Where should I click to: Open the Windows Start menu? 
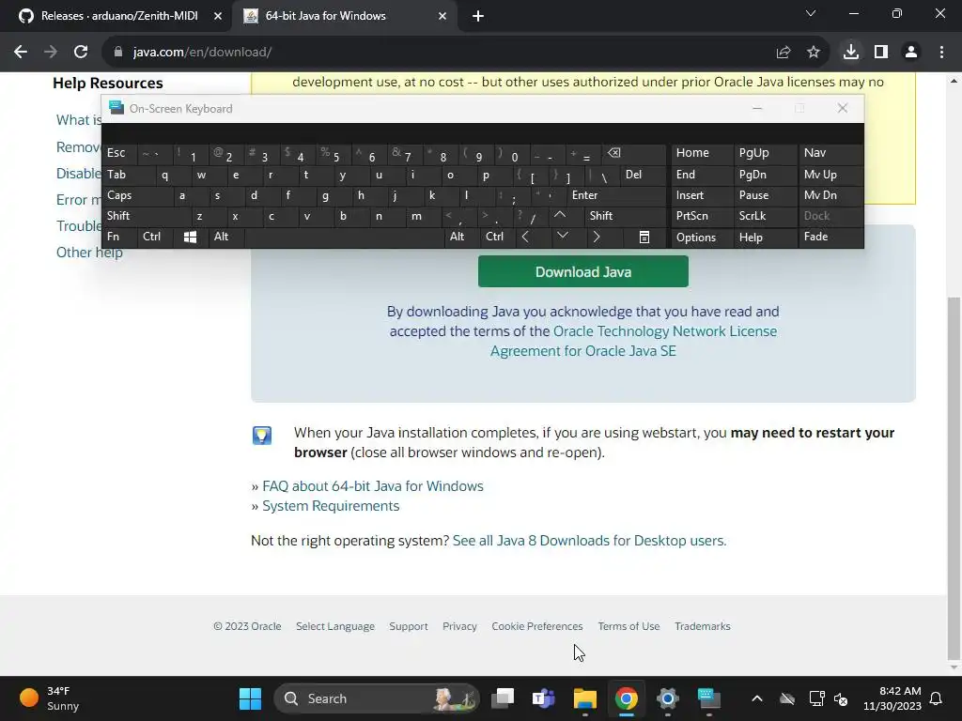pyautogui.click(x=250, y=698)
